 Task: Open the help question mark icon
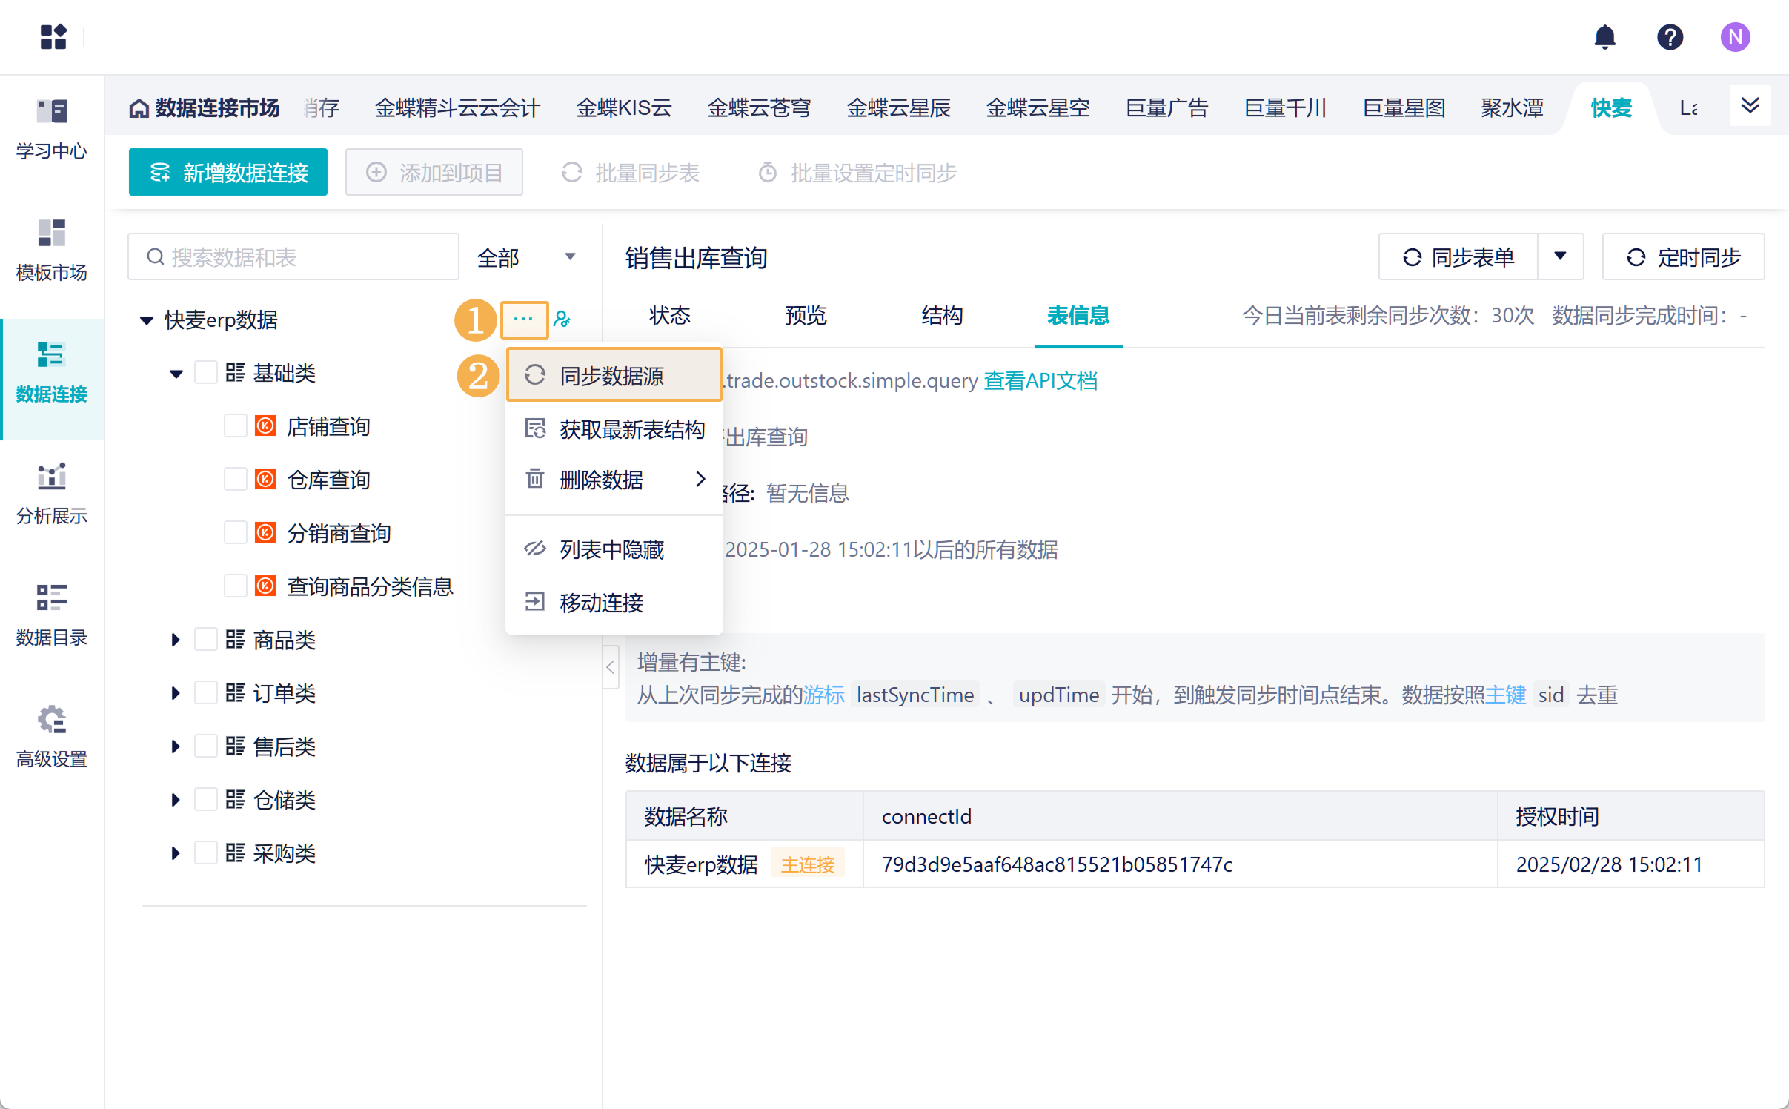tap(1670, 37)
